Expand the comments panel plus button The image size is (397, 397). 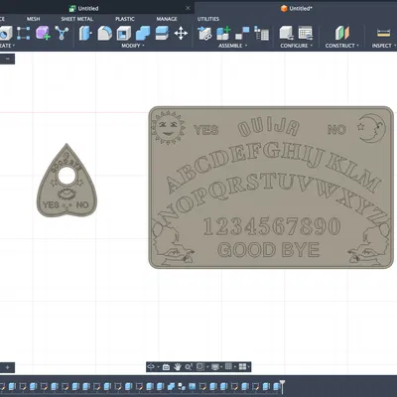7,367
